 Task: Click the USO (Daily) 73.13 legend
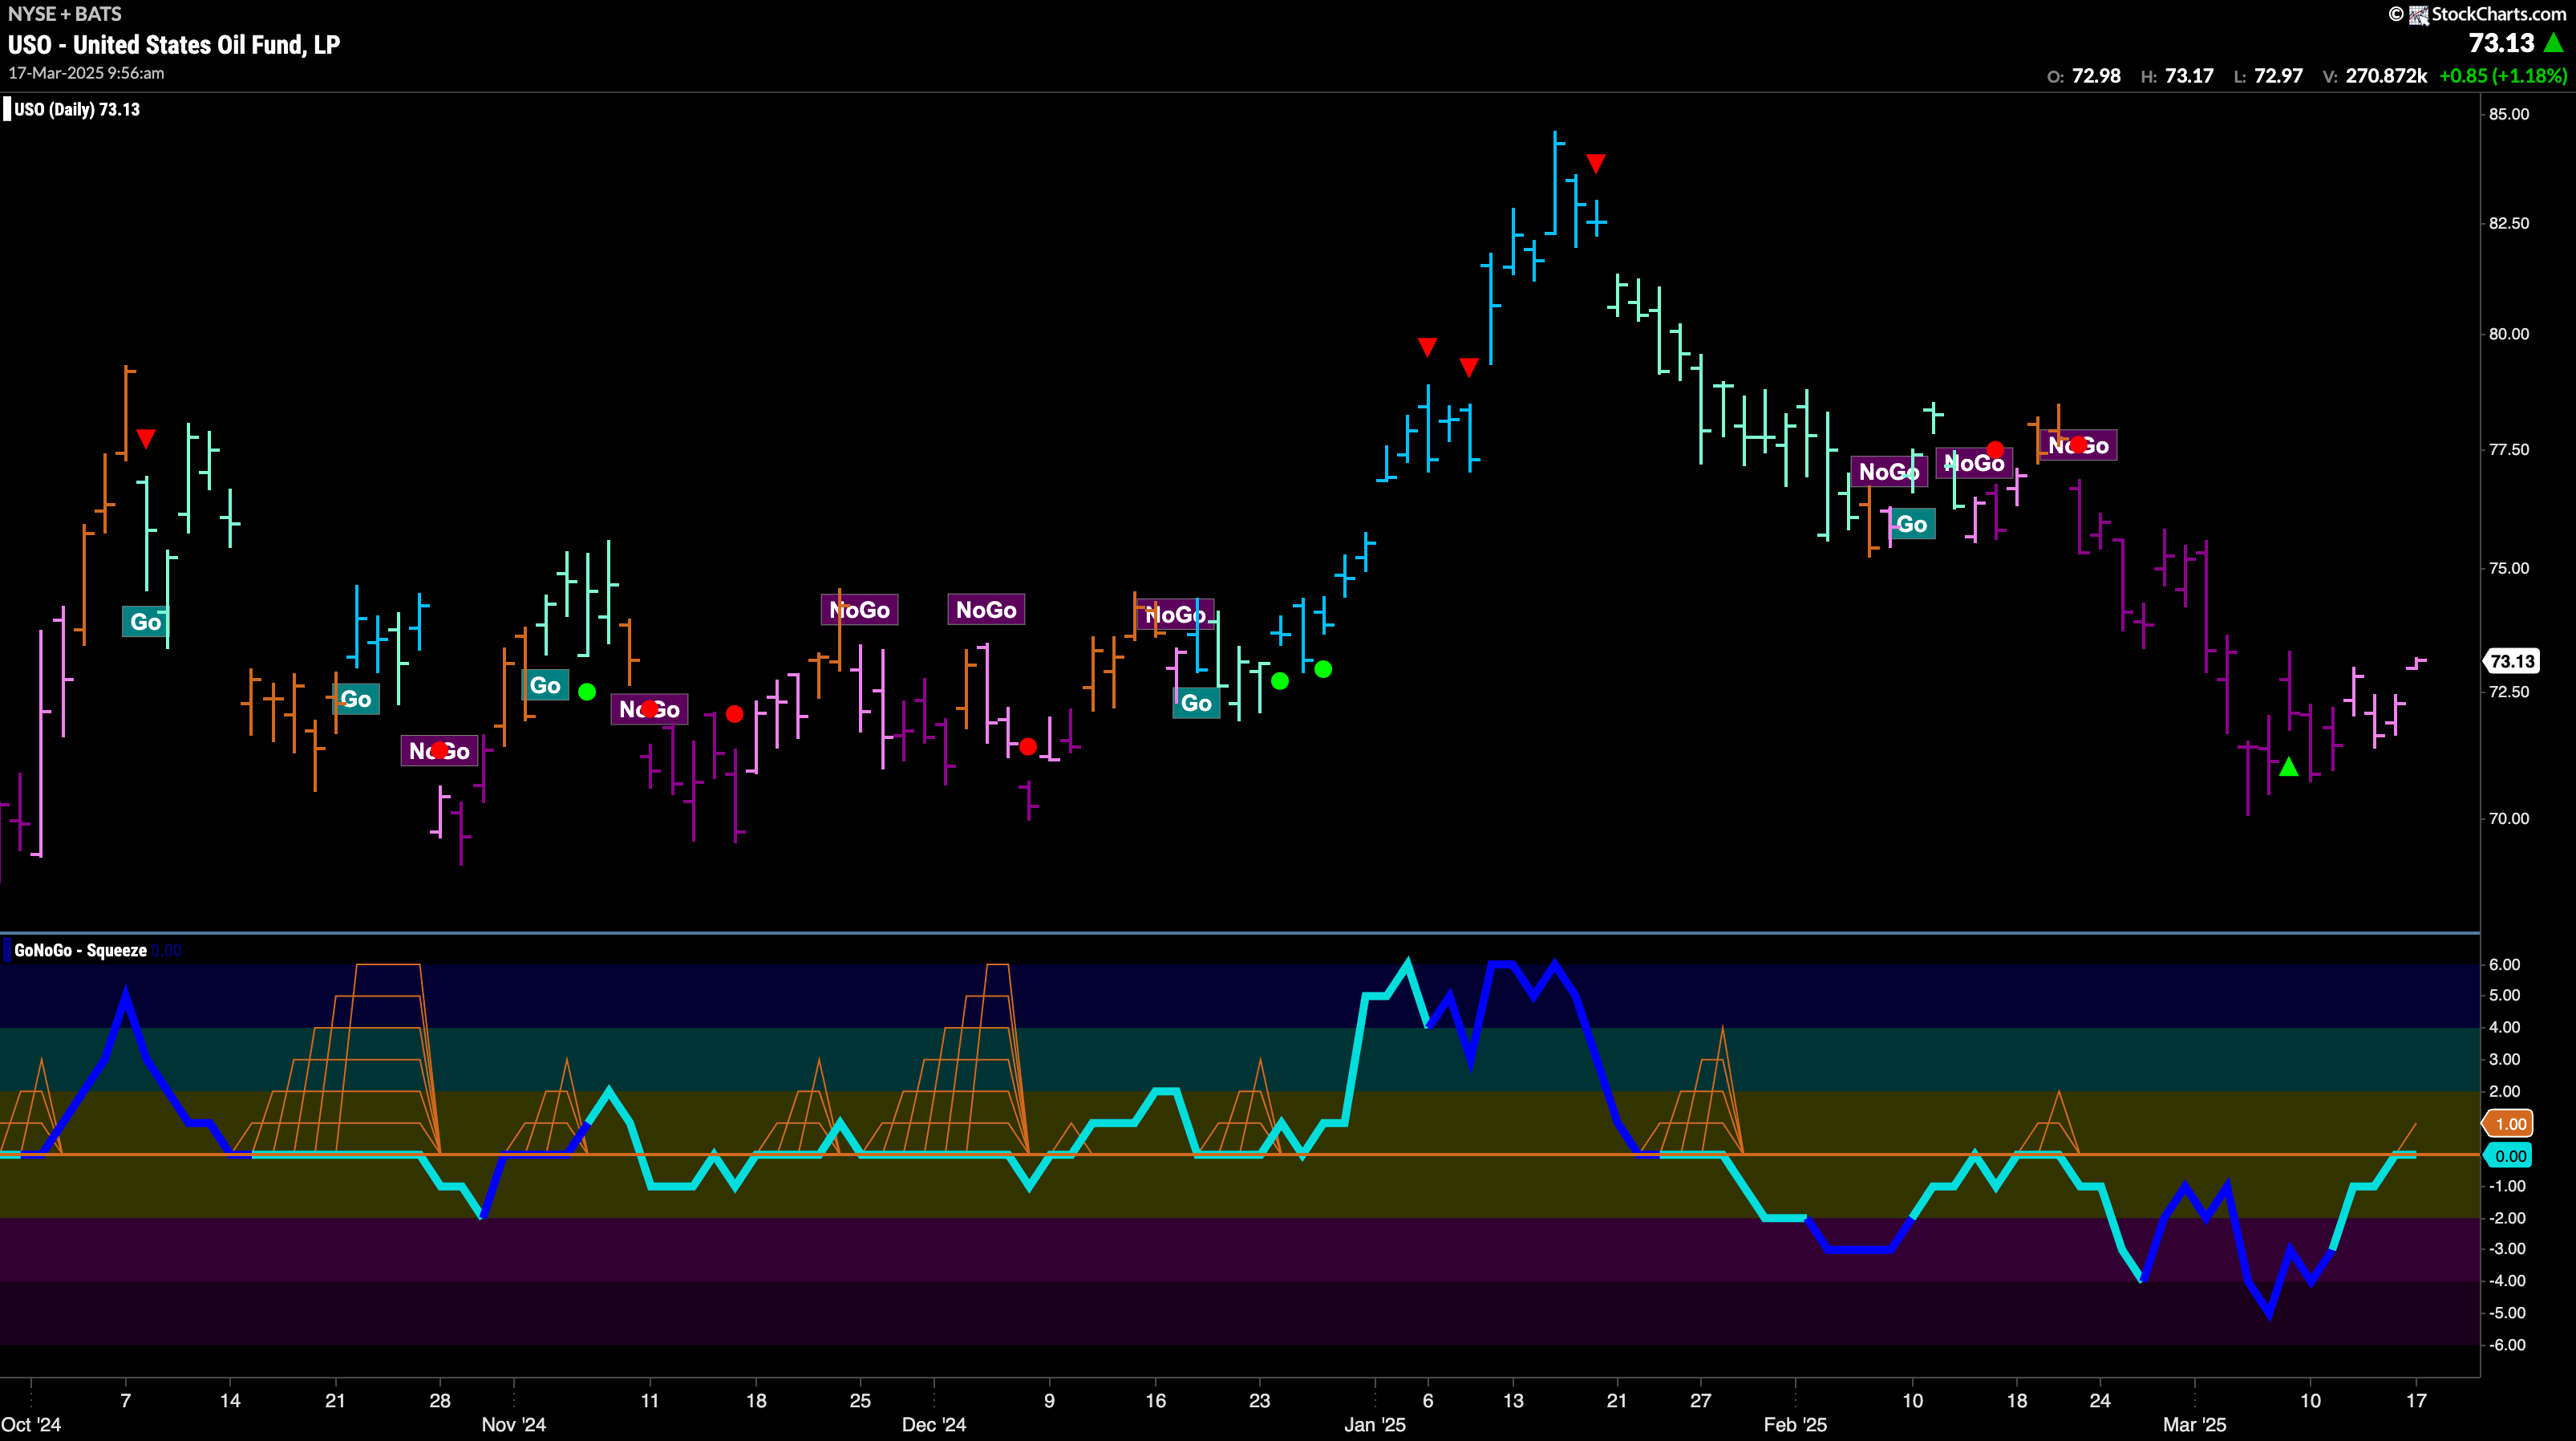coord(77,109)
